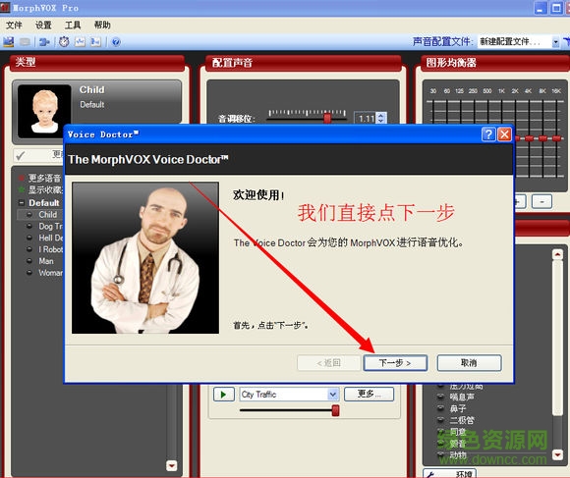Image resolution: width=570 pixels, height=478 pixels.
Task: Click the 8K equalizer band slider handle
Action: click(x=542, y=138)
